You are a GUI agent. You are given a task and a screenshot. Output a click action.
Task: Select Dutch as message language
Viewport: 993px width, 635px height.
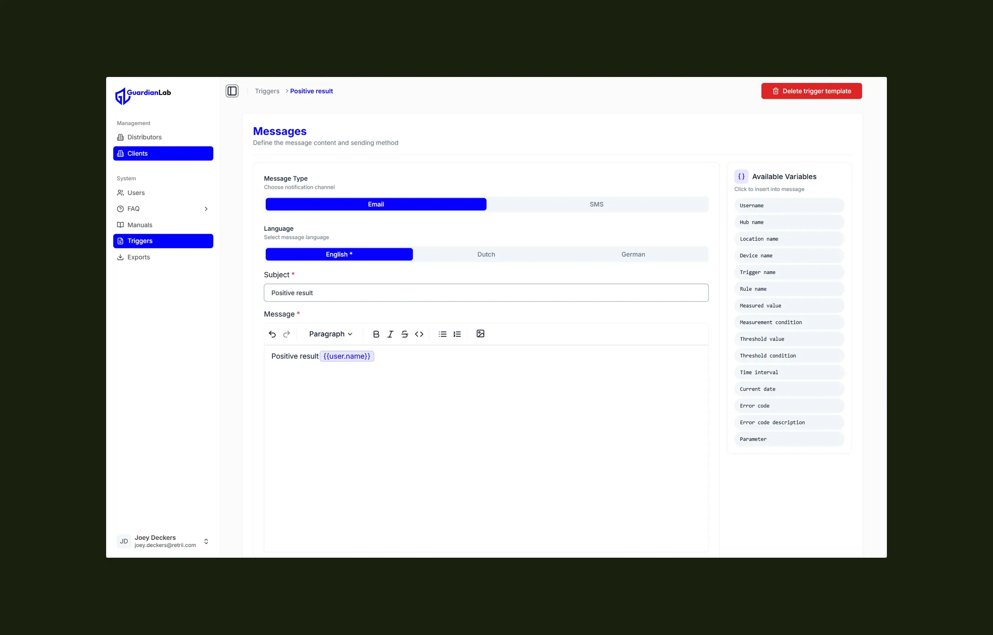486,254
